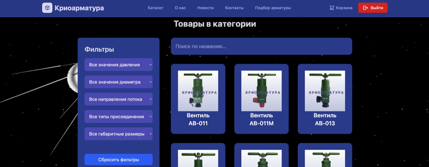Viewport: 429px width, 167px height.
Task: Open the Все типы присоединения dropdown
Action: coord(119,117)
